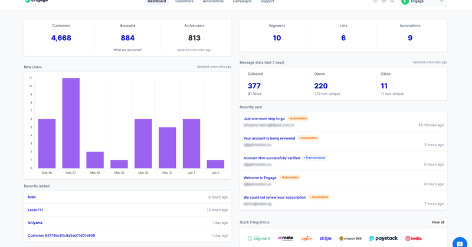The width and height of the screenshot is (472, 247).
Task: Click the 377 Delivered stat
Action: (x=254, y=86)
